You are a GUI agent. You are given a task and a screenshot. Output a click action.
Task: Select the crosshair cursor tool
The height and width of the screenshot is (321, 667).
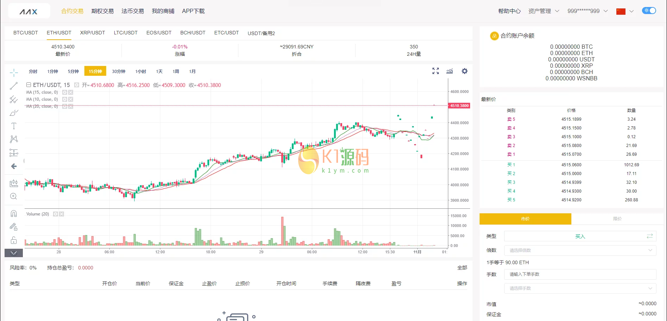14,73
